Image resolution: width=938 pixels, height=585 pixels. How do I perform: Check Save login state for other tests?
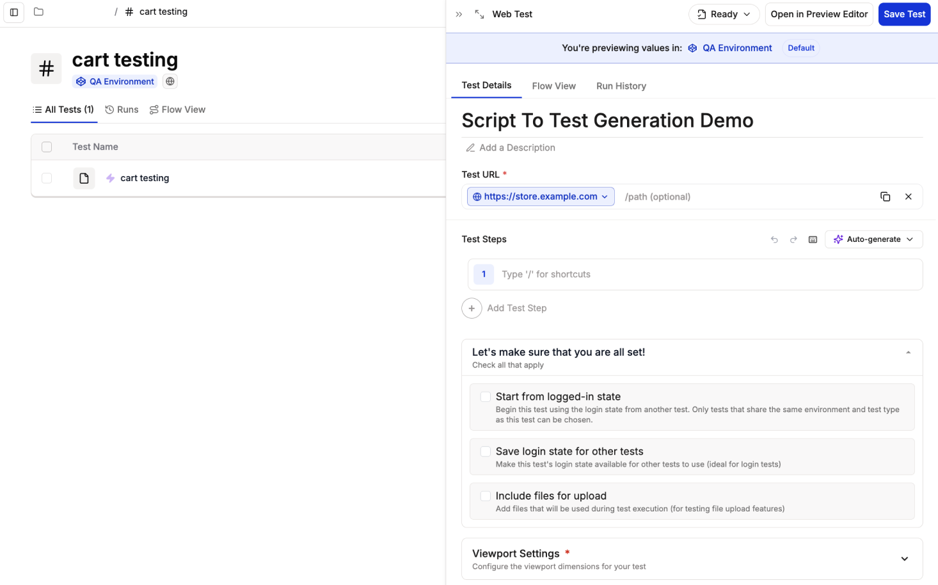486,451
